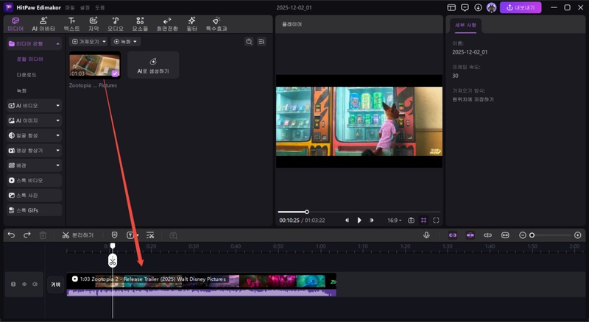This screenshot has width=589, height=322.
Task: Toggle timeline magnetic snapping
Action: [x=470, y=235]
